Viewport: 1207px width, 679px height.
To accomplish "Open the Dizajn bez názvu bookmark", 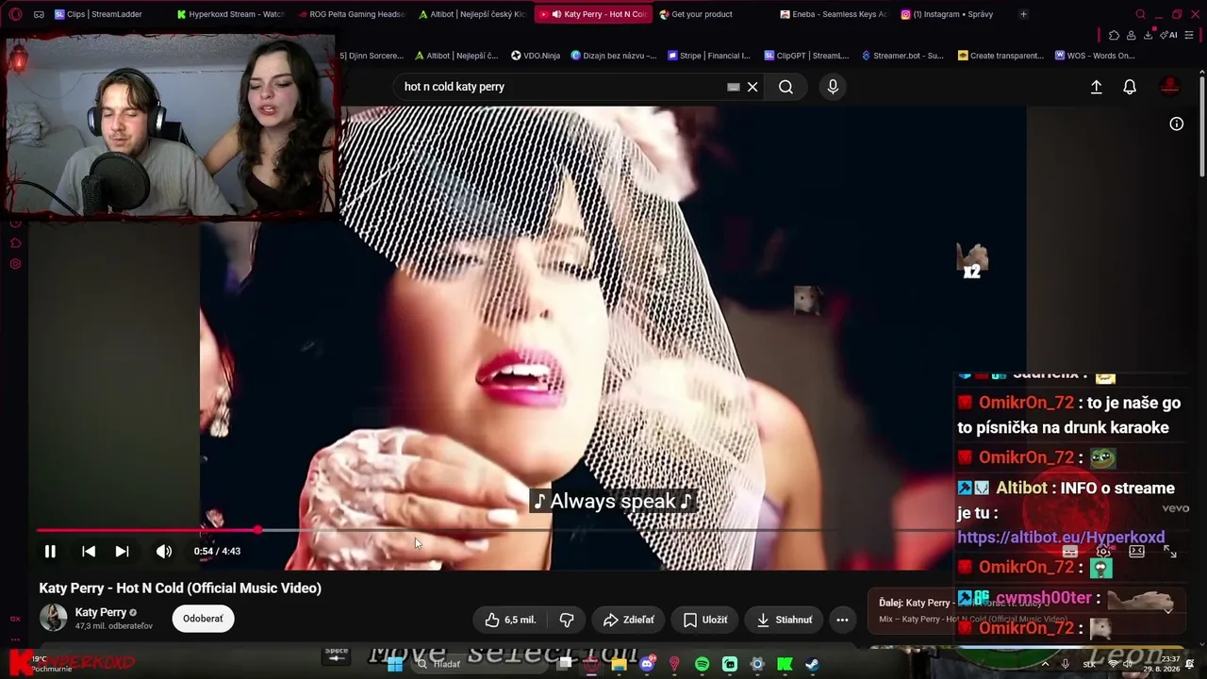I will point(614,56).
